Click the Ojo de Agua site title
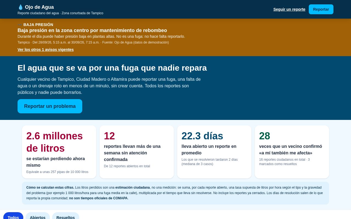Image resolution: width=351 pixels, height=219 pixels. [x=39, y=7]
